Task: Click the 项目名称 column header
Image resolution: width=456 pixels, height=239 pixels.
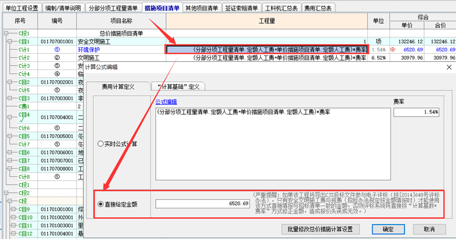Action: point(122,21)
